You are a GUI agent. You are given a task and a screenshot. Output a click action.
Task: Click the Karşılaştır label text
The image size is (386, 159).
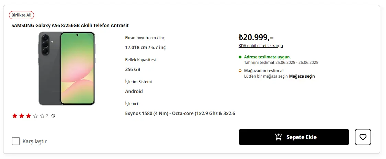click(35, 141)
